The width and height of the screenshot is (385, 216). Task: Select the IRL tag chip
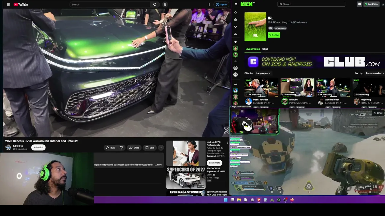tap(271, 28)
